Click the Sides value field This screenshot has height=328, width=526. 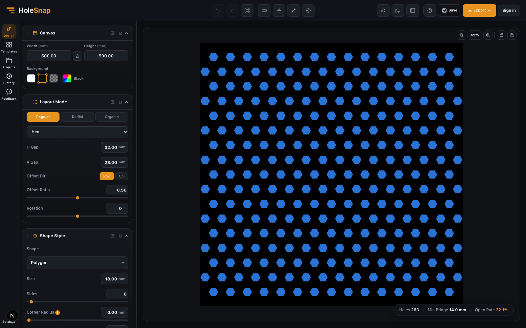click(117, 294)
